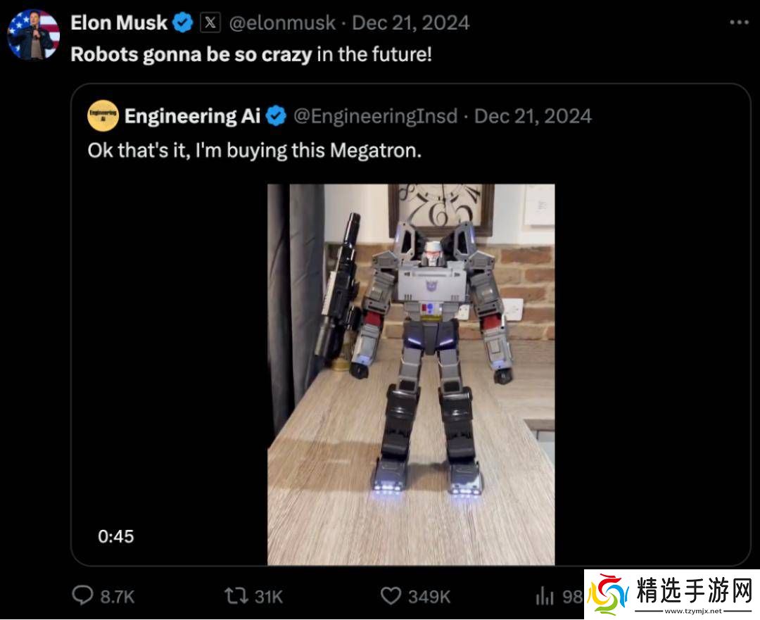Open Elon Musk's profile avatar
Screen dimensions: 760x620
pos(33,35)
